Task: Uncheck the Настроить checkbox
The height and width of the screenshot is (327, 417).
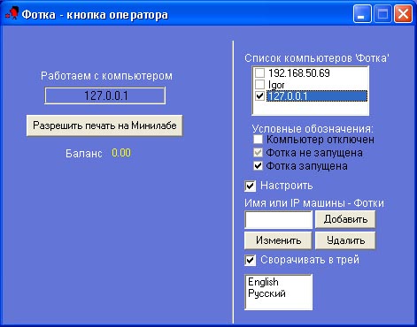Action: tap(251, 186)
